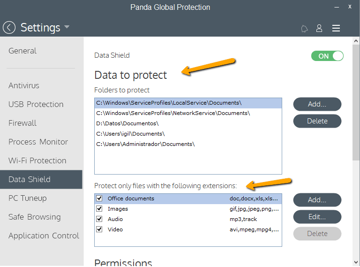Viewport: 360px width, 267px height.
Task: Open Process Monitor settings
Action: point(38,142)
